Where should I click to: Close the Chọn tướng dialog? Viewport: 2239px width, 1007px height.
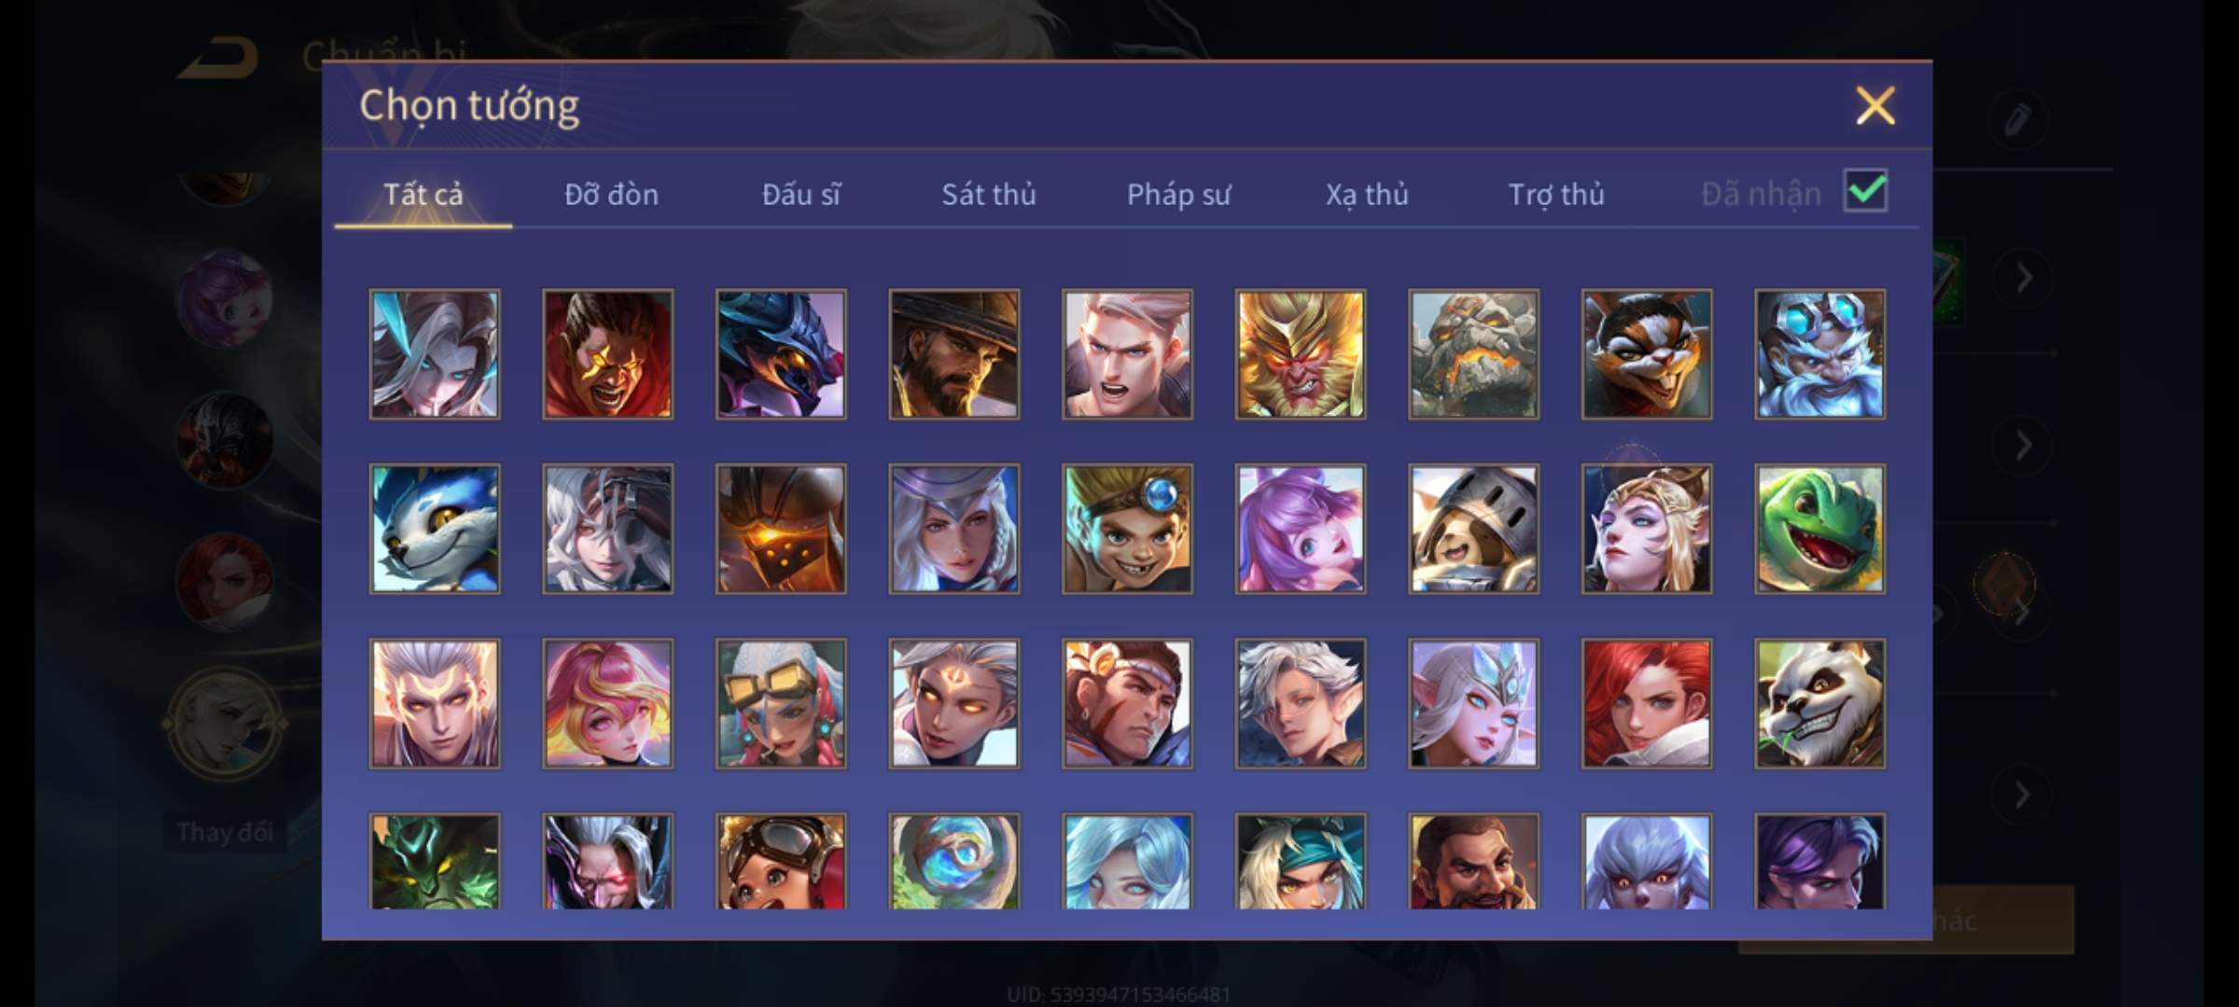click(x=1875, y=105)
